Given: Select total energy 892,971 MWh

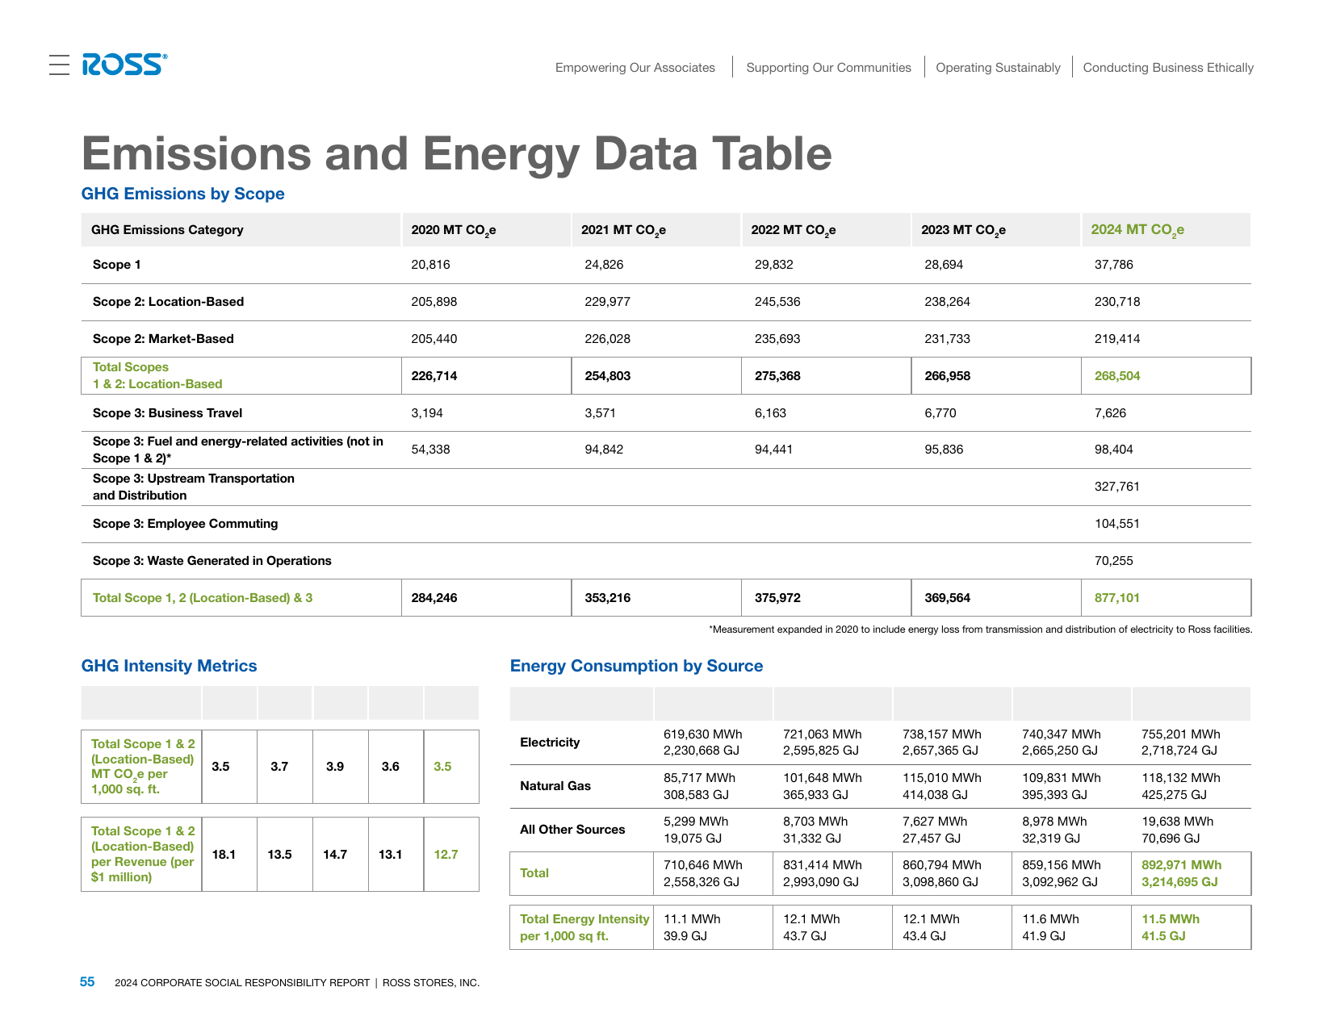Looking at the screenshot, I should pos(1182,865).
